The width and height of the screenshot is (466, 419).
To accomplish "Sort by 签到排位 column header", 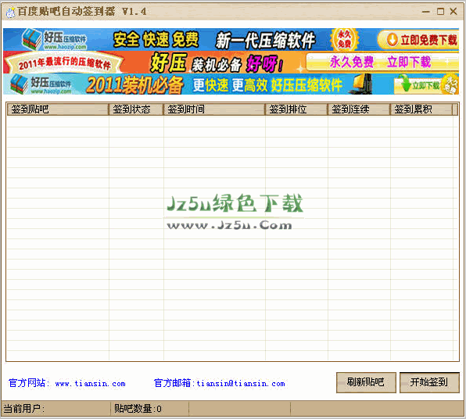I will (x=296, y=109).
